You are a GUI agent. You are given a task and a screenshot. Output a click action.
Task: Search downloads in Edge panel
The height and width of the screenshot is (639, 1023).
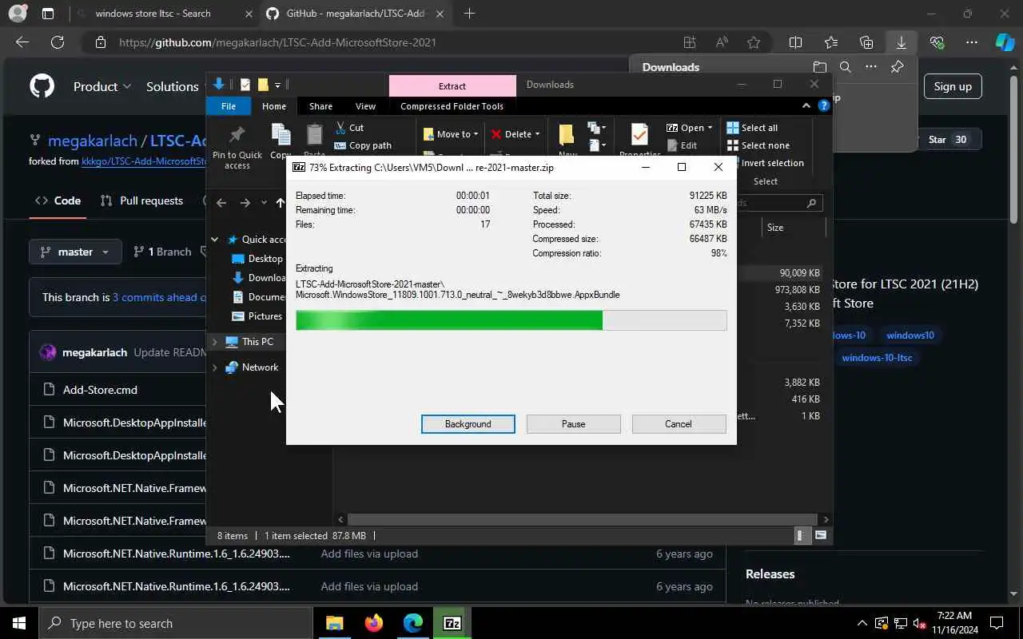coord(845,67)
